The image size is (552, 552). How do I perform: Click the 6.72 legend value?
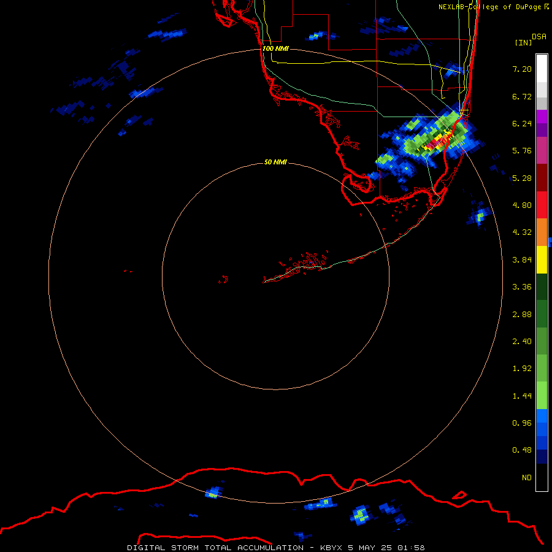pyautogui.click(x=522, y=96)
